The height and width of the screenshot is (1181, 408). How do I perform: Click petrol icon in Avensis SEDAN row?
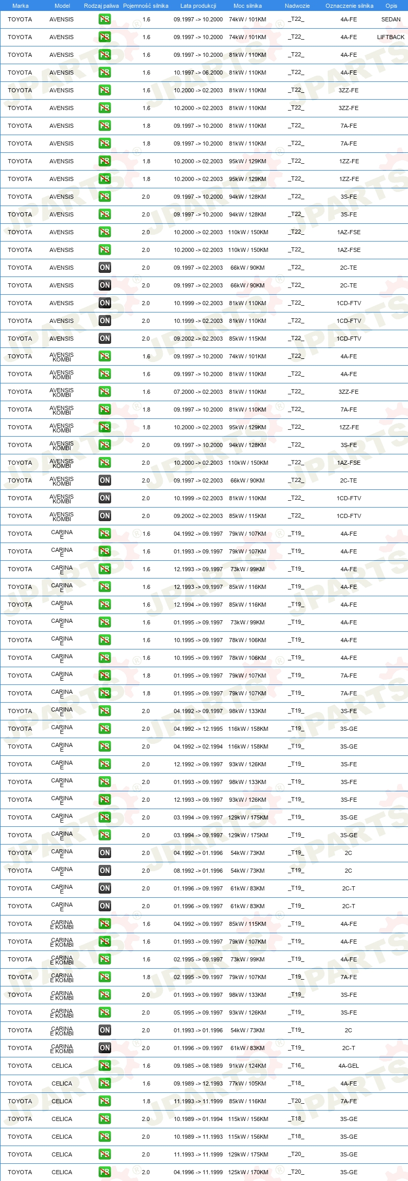[105, 19]
